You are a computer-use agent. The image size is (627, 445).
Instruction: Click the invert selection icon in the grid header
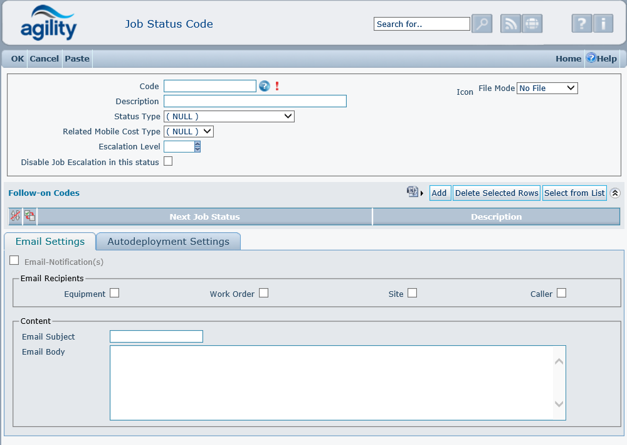coord(29,216)
